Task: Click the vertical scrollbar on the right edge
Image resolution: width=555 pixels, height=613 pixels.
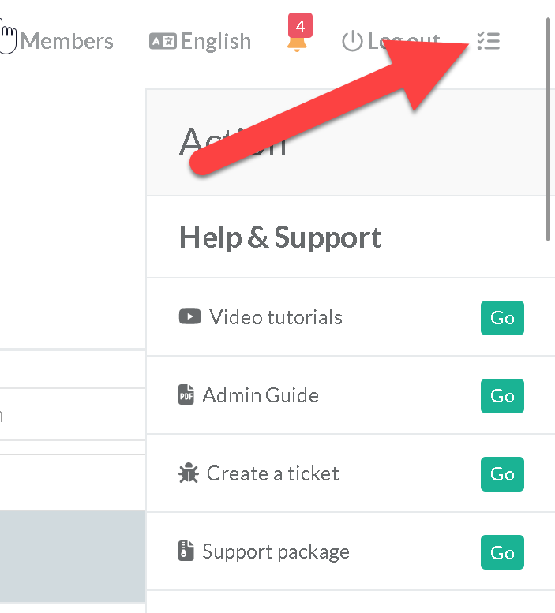Action: click(x=549, y=126)
